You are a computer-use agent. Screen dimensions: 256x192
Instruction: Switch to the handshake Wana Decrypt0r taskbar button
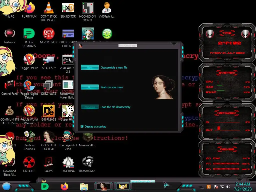click(123, 186)
